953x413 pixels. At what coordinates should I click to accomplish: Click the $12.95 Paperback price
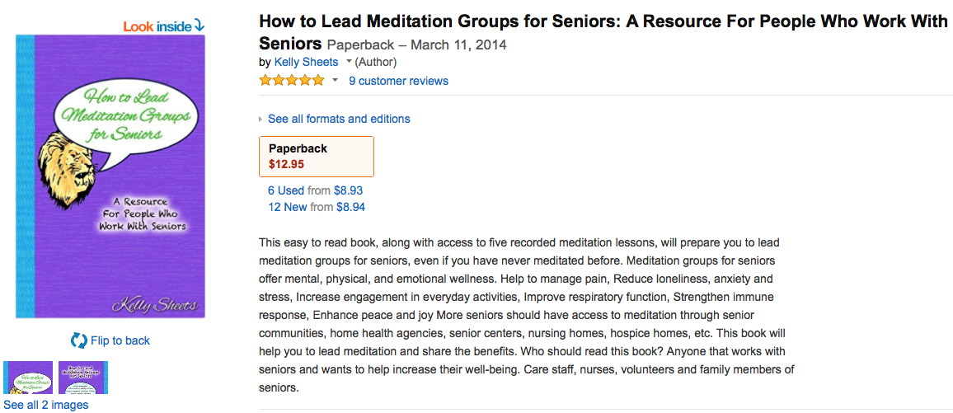point(286,163)
